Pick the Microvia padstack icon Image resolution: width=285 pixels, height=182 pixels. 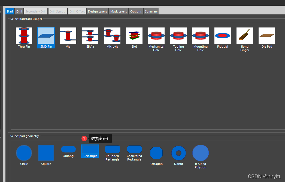coord(112,36)
